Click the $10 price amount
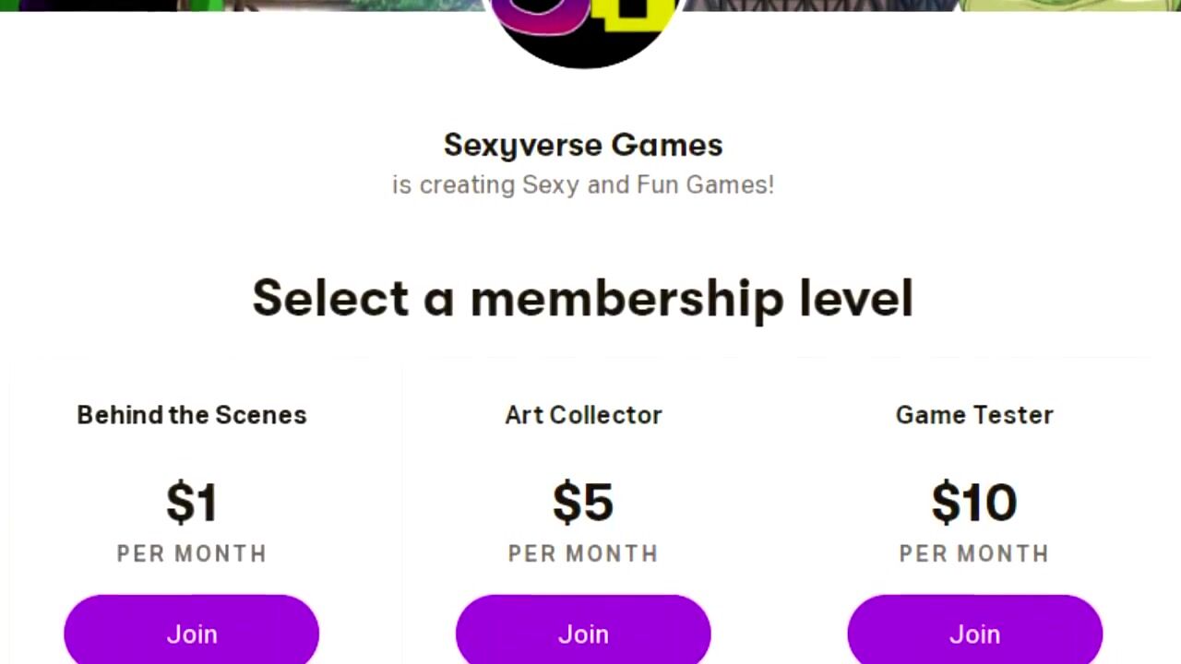 tap(974, 503)
